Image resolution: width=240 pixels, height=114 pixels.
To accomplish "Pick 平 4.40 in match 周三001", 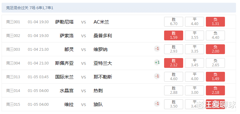I will tap(195, 22).
